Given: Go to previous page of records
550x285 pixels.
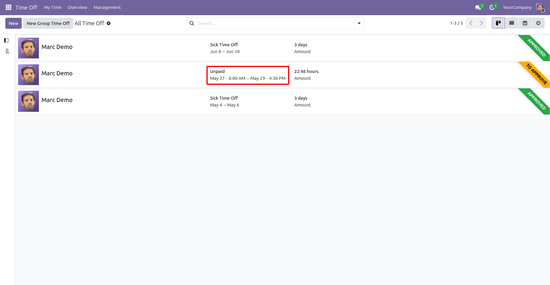Looking at the screenshot, I should pyautogui.click(x=471, y=23).
